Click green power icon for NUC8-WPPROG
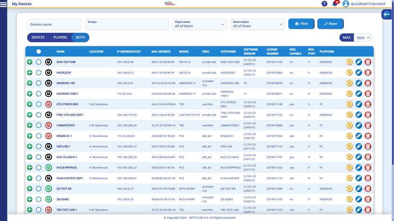Image resolution: width=394 pixels, height=221 pixels. point(48,168)
